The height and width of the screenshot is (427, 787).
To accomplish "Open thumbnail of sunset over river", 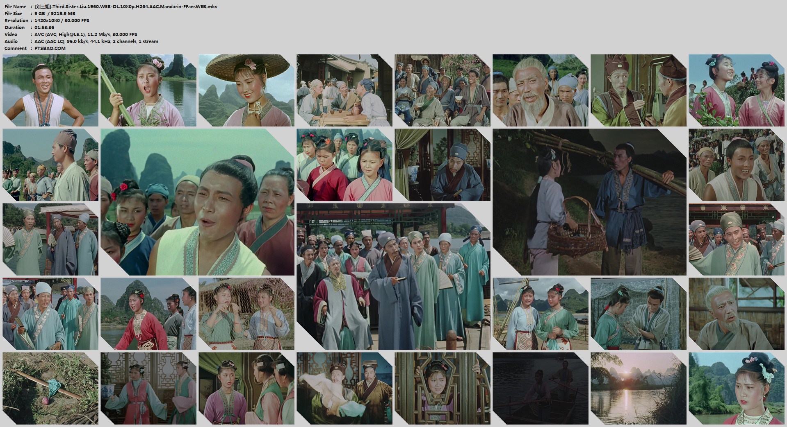I will pos(639,389).
